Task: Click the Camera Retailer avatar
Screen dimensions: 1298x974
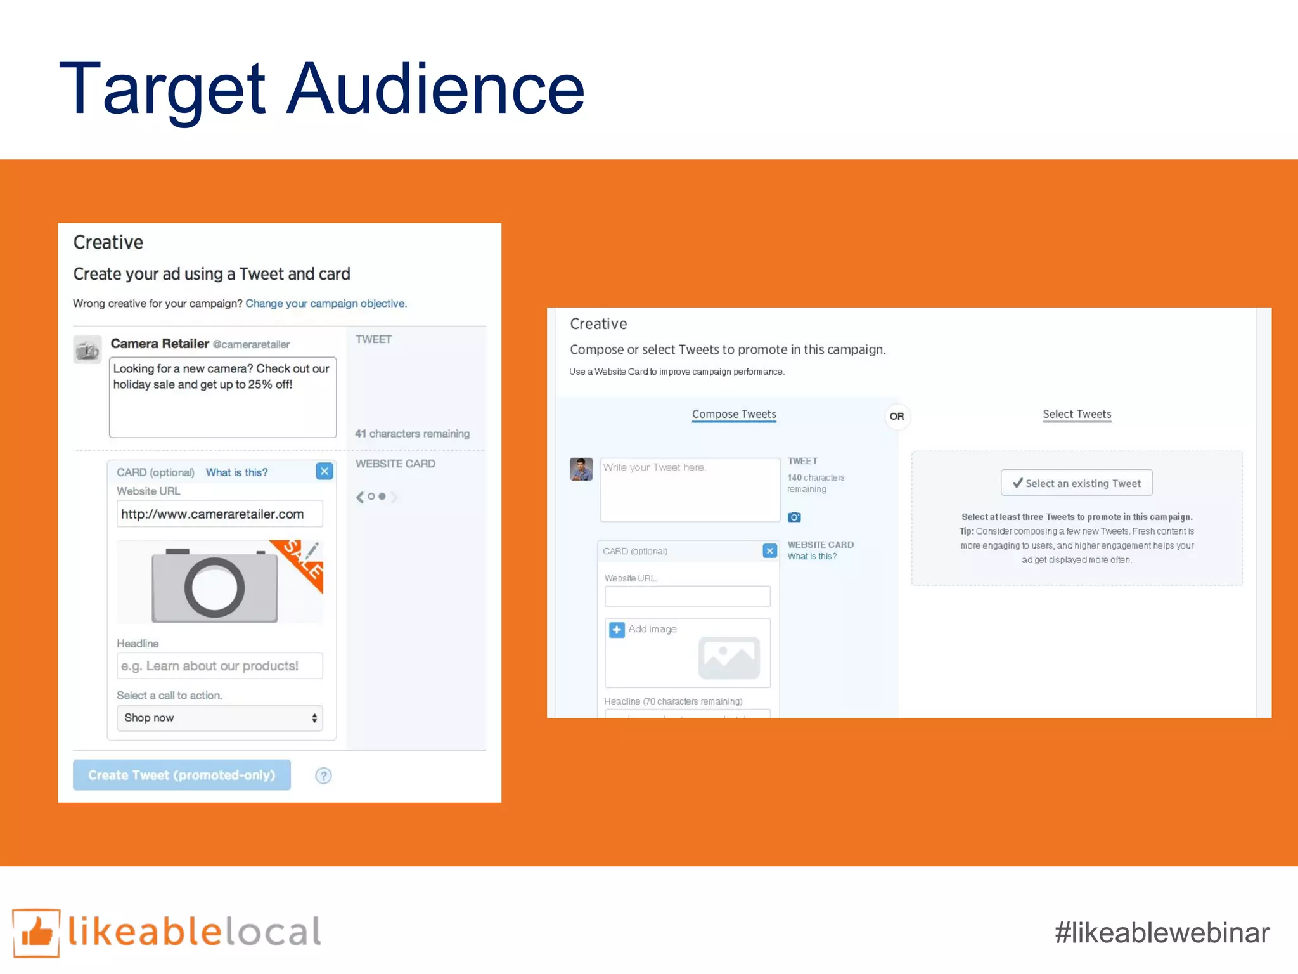Action: point(87,349)
